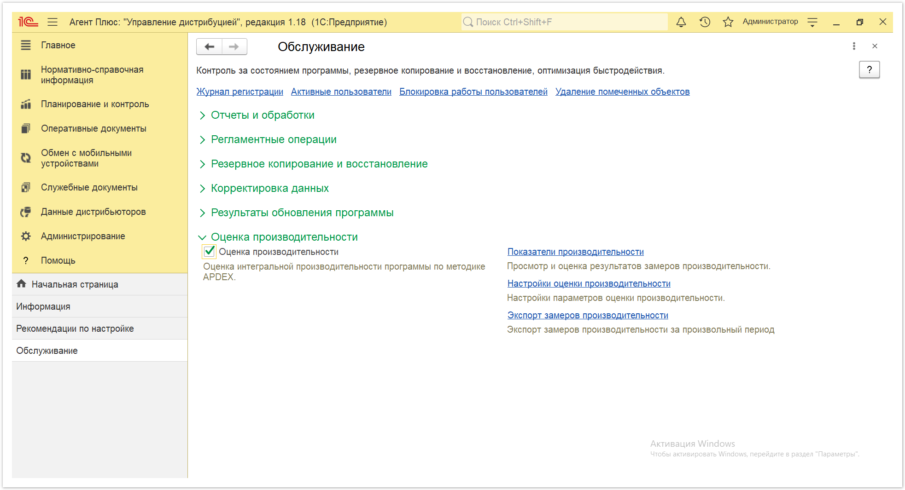The image size is (905, 490).
Task: Click the Администрирование gear icon
Action: pyautogui.click(x=26, y=236)
